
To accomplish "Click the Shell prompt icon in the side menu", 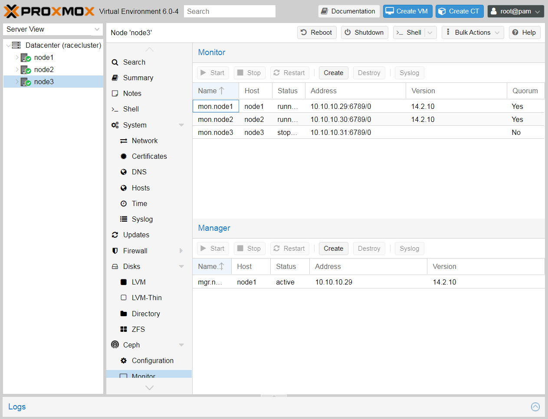I will [115, 109].
